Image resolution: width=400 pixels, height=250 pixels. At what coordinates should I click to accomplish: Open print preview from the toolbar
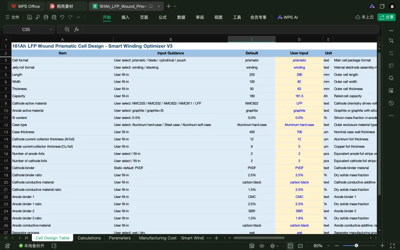[54, 17]
